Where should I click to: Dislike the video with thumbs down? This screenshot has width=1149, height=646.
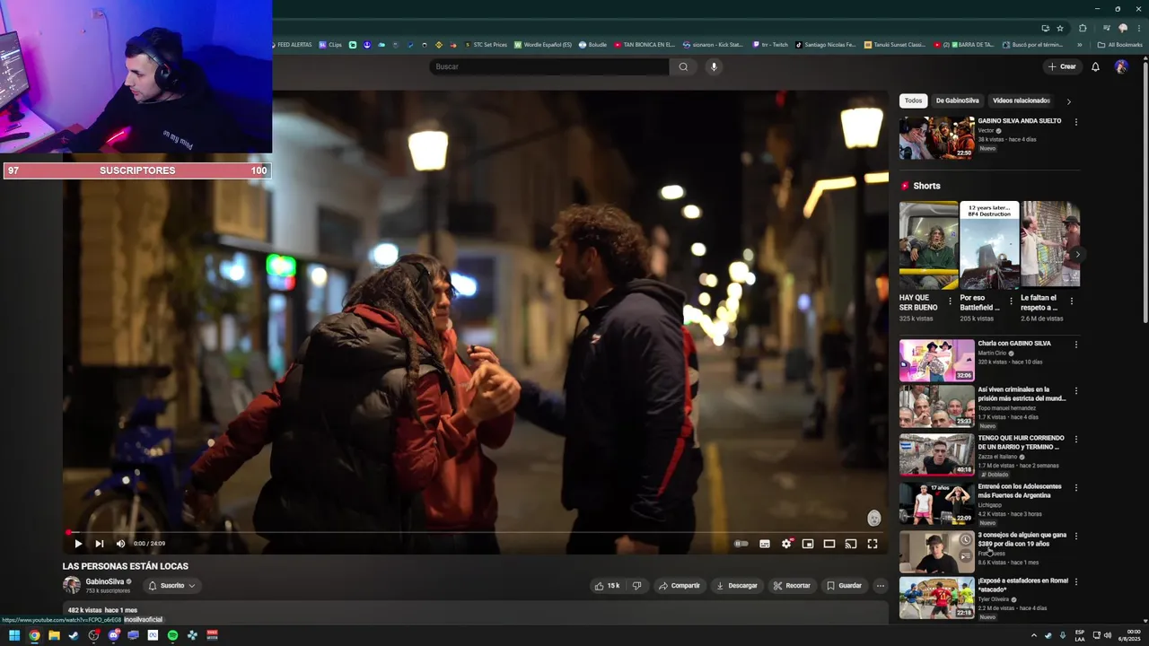[636, 586]
